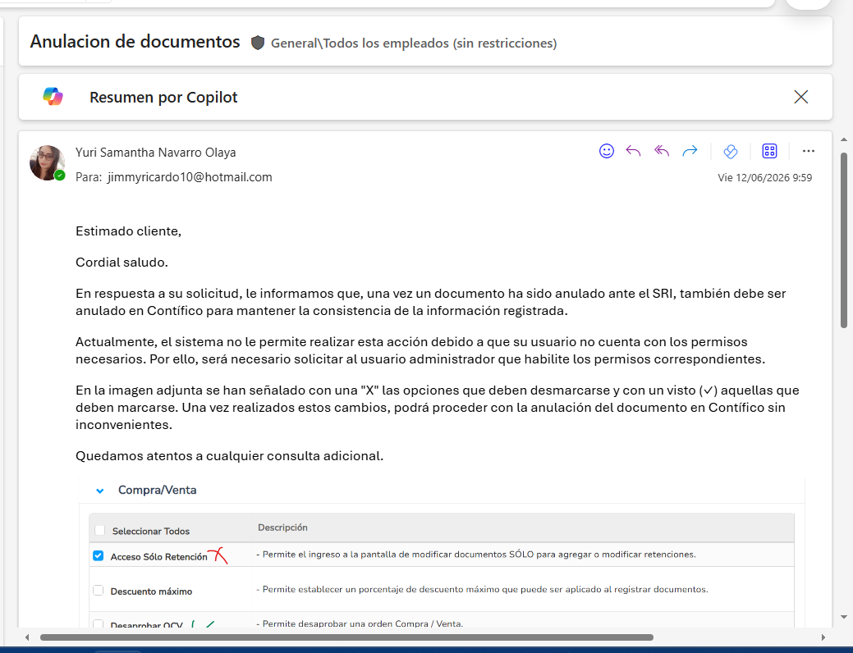Forward the email using the forward arrow

click(x=690, y=151)
